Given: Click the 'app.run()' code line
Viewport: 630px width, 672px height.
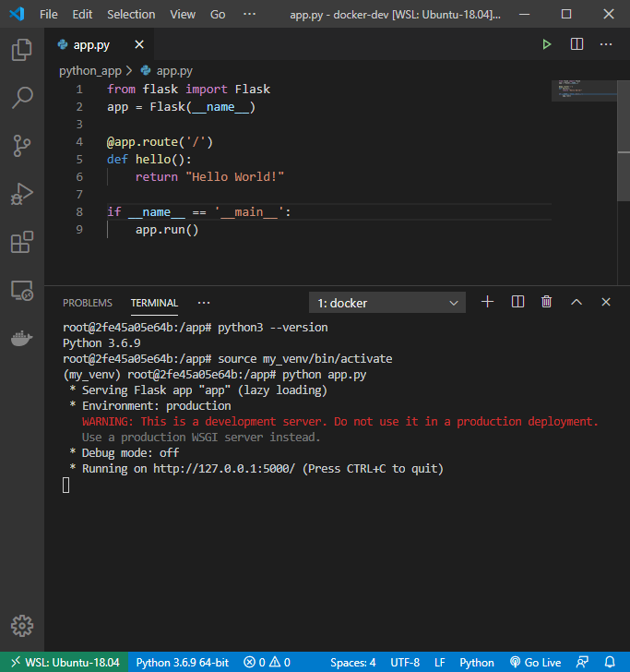Looking at the screenshot, I should click(x=167, y=229).
